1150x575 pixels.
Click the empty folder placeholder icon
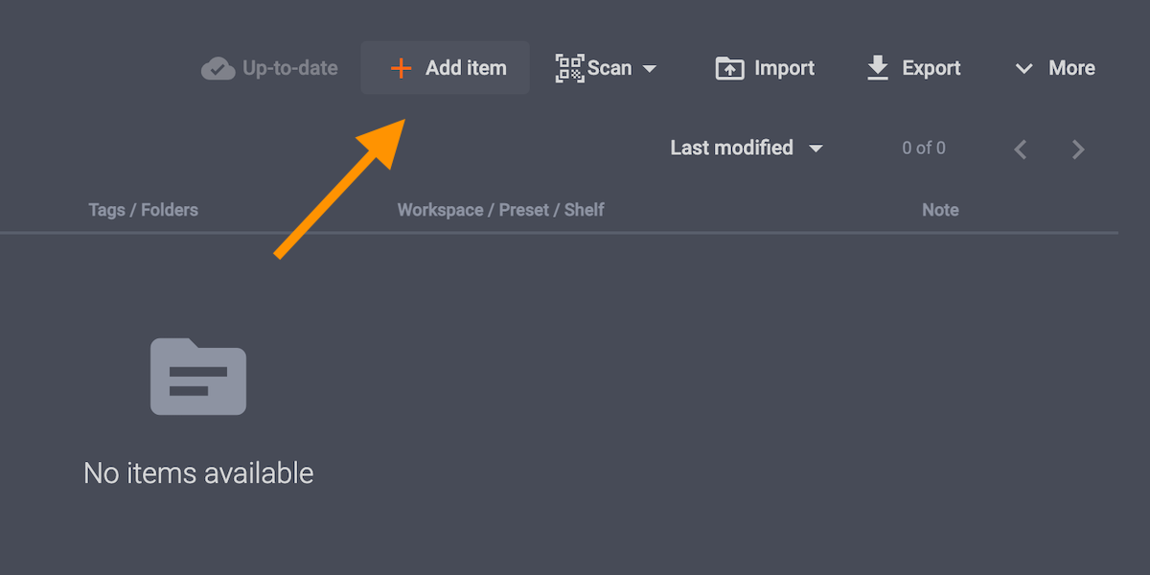click(198, 377)
